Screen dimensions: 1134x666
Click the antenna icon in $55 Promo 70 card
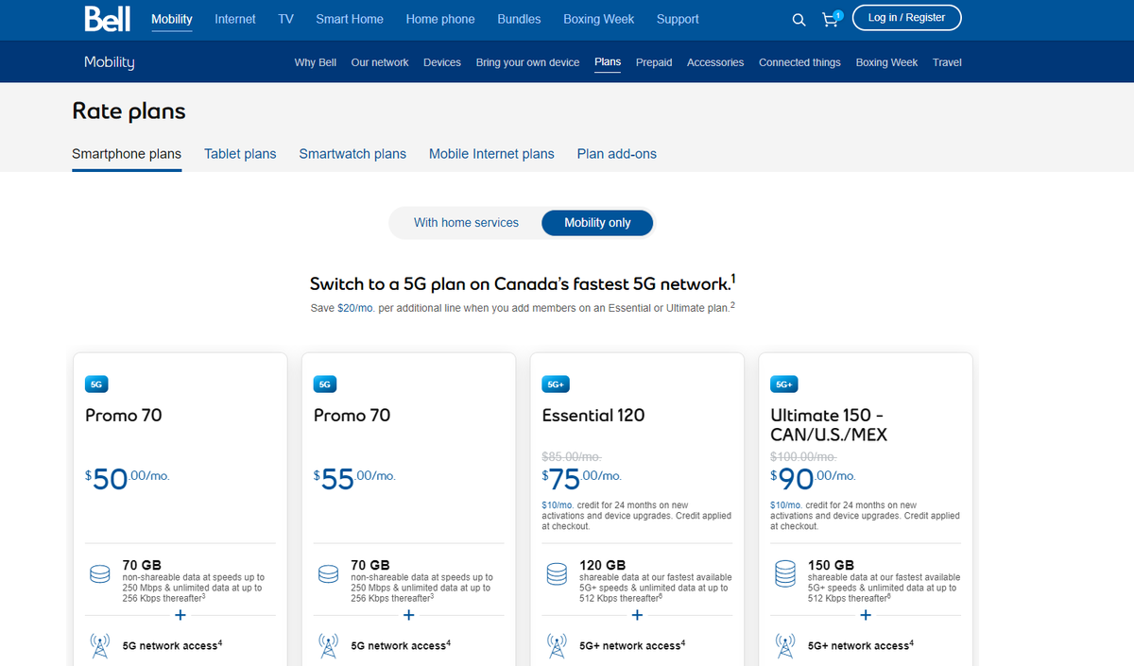tap(329, 646)
